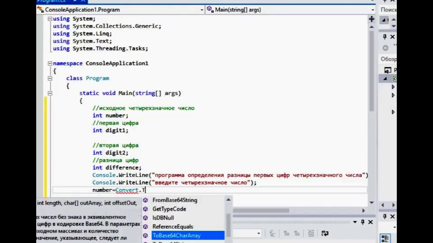Expand the third child node under the project

(x=393, y=112)
